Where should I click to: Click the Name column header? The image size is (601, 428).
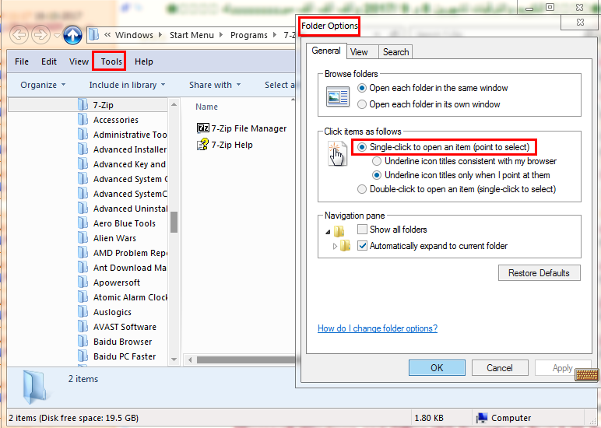pyautogui.click(x=206, y=107)
